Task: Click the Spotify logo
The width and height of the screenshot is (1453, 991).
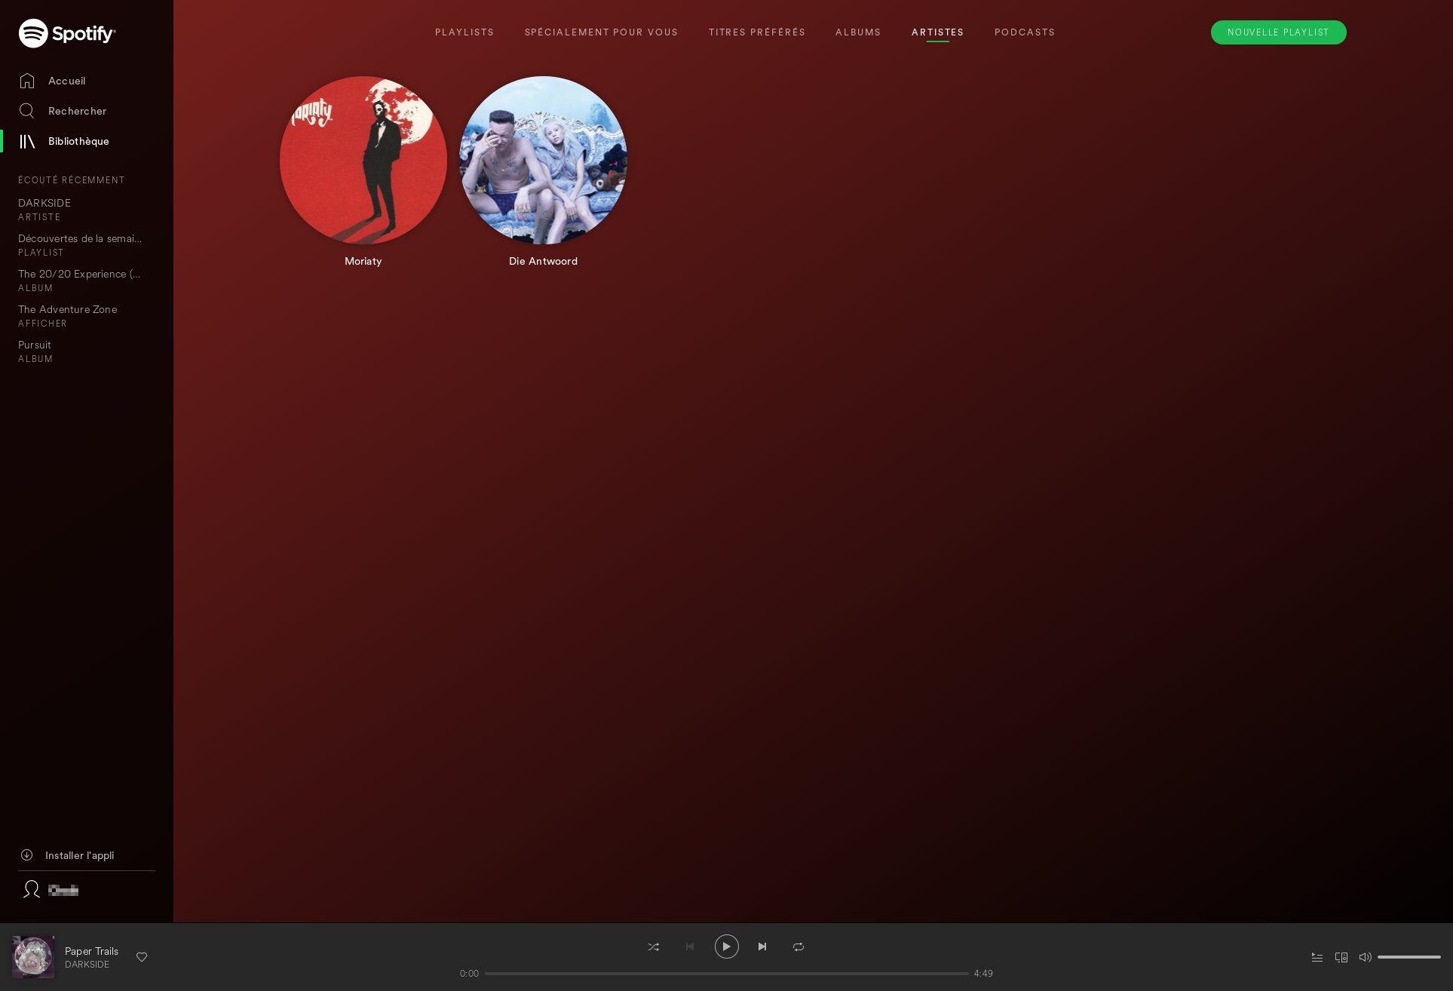Action: coord(67,33)
